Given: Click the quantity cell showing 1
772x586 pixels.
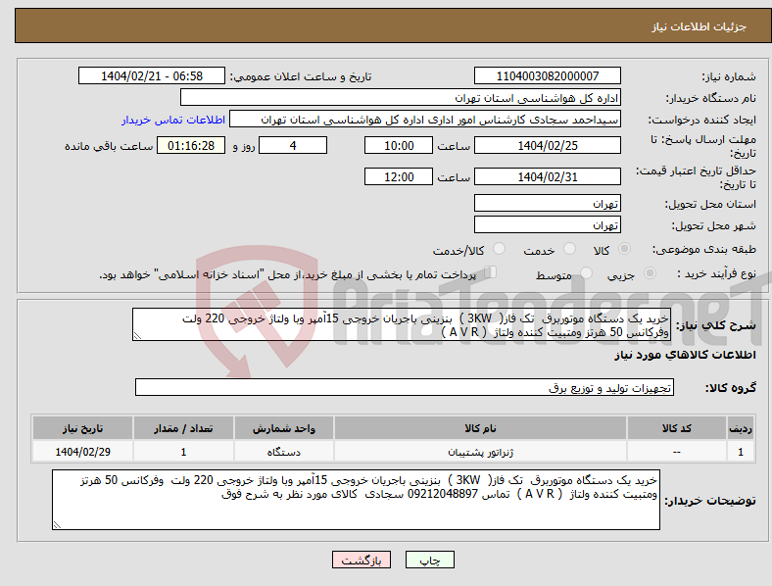Looking at the screenshot, I should [x=183, y=452].
